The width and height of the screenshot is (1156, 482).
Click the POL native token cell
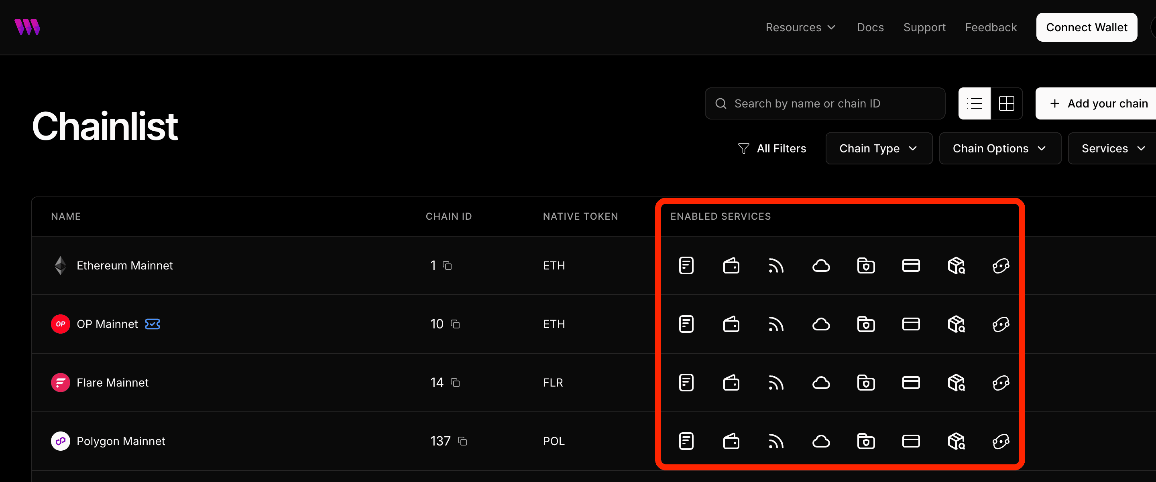coord(554,441)
